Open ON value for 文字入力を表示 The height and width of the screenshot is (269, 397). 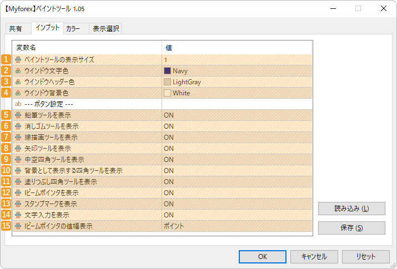click(237, 215)
